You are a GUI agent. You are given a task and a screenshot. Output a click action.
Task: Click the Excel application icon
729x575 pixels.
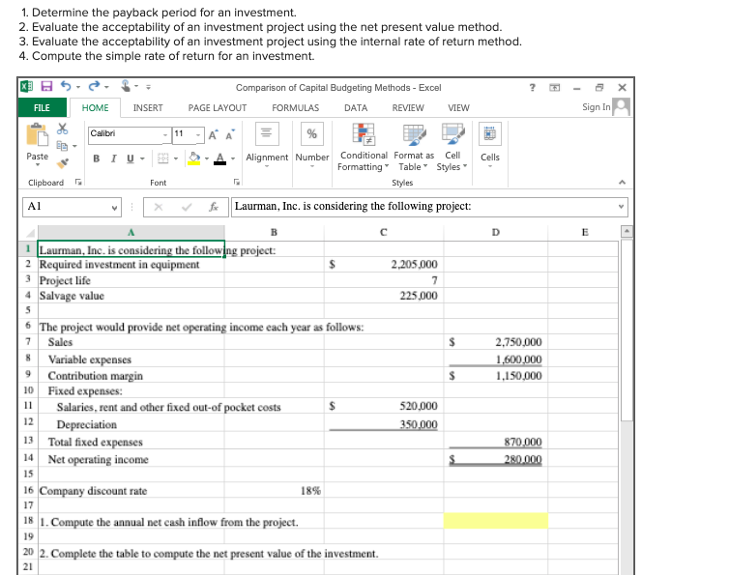point(26,86)
